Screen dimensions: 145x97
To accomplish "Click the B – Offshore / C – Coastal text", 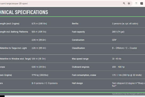I will (x=125, y=48).
